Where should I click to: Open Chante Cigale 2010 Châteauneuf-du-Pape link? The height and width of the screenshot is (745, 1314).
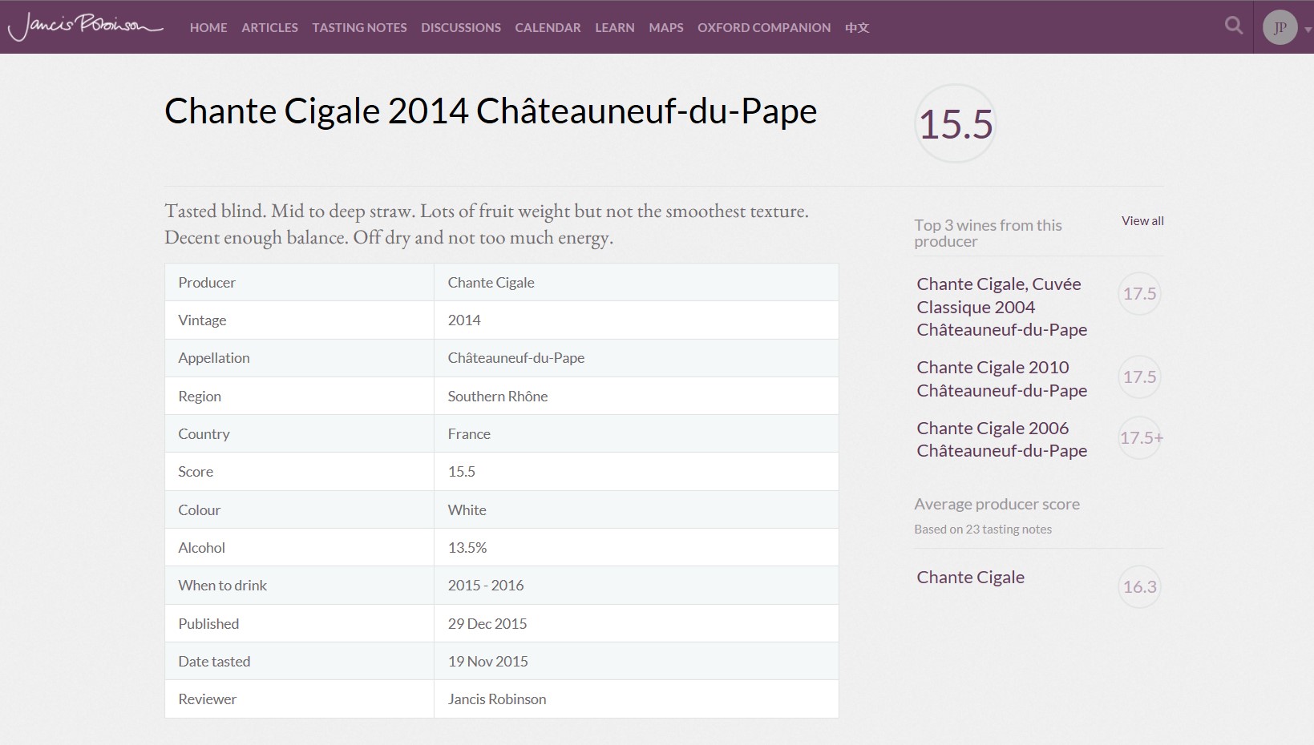click(x=1001, y=378)
